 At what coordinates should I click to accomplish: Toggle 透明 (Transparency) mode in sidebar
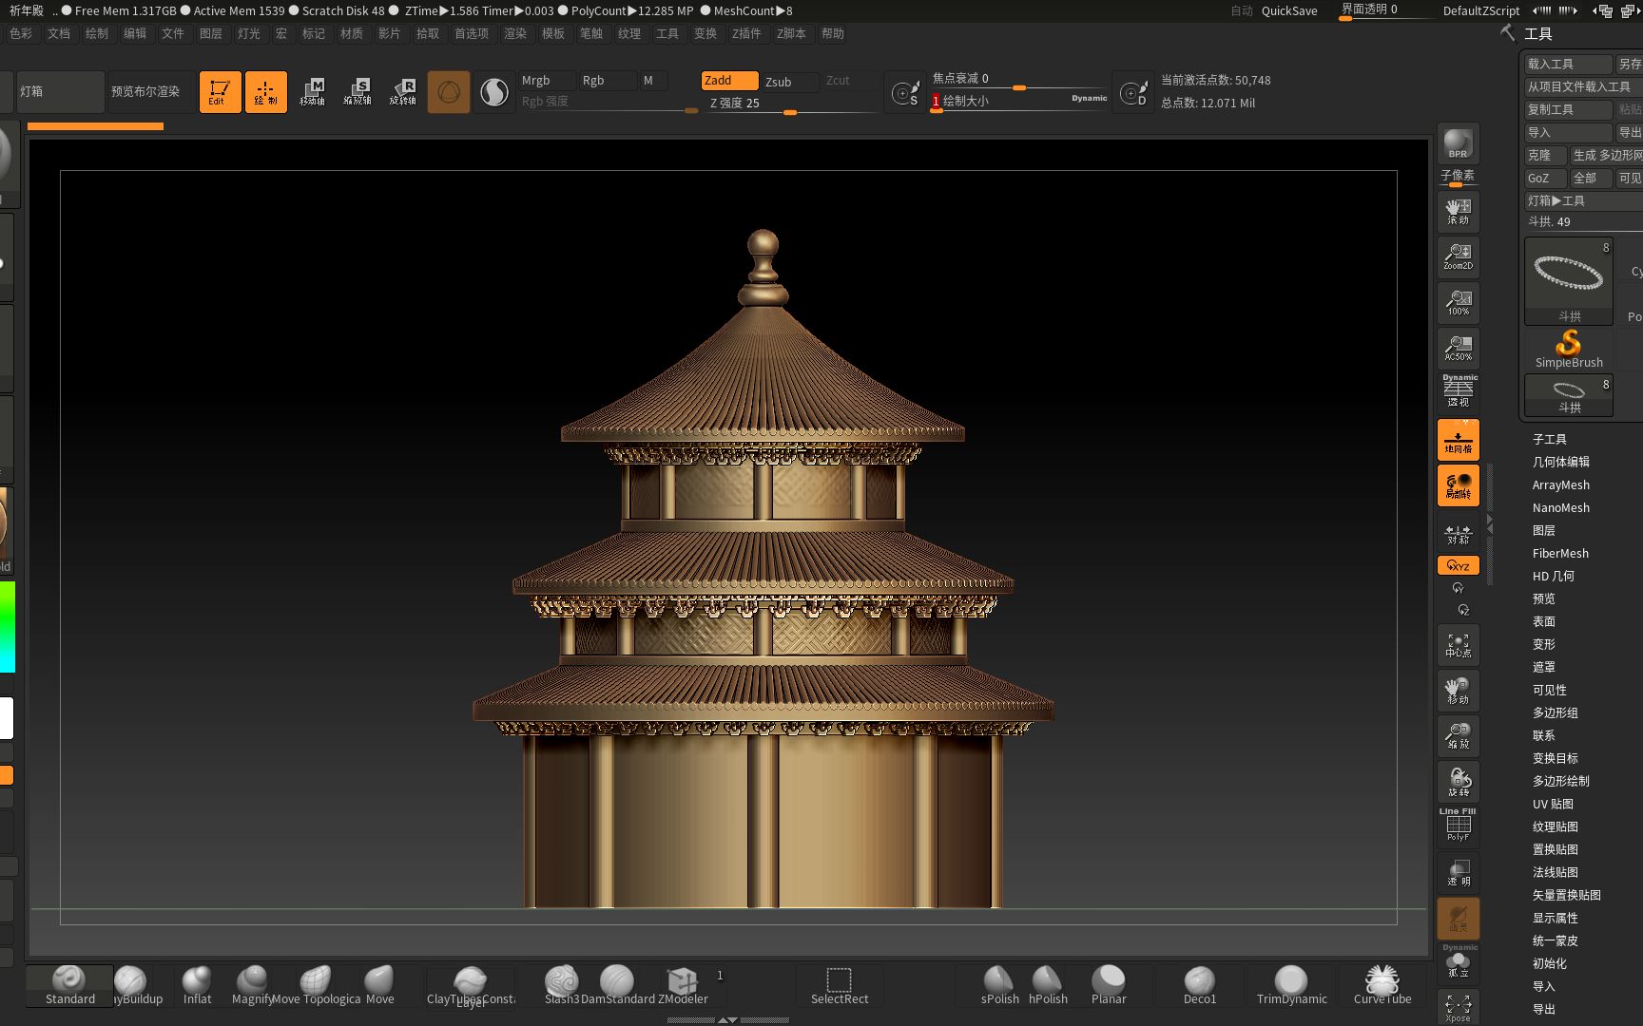[x=1458, y=871]
